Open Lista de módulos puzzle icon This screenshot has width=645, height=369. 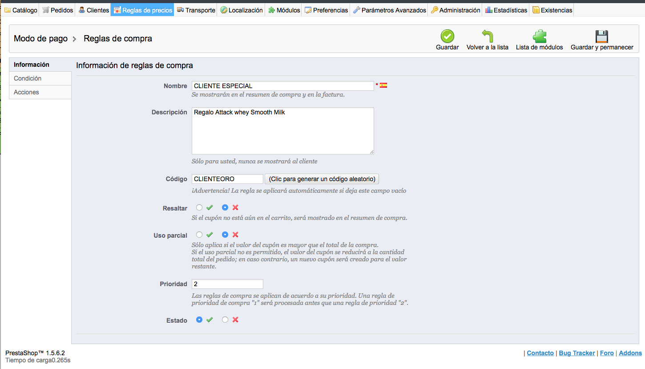[x=540, y=36]
